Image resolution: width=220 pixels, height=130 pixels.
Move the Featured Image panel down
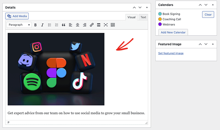(206, 44)
